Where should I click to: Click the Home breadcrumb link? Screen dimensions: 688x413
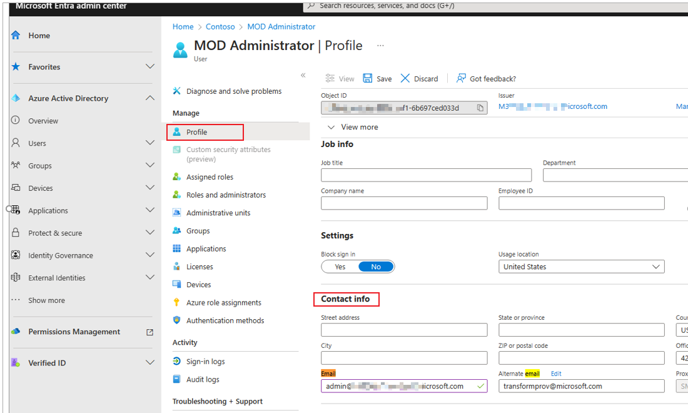click(183, 26)
